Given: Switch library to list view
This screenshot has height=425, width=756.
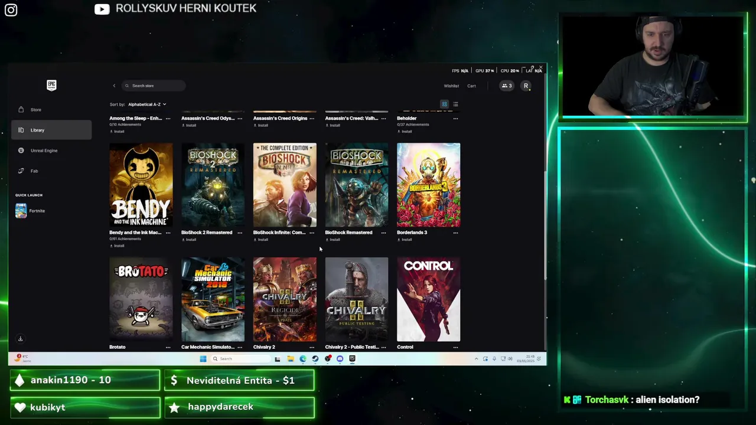Looking at the screenshot, I should coord(455,104).
